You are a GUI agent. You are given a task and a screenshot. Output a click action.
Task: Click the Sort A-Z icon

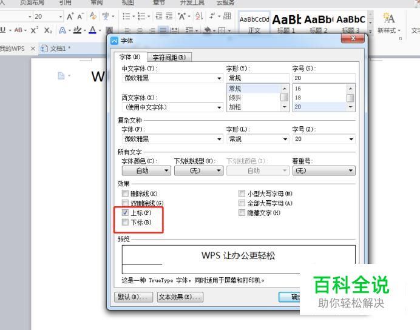point(199,16)
